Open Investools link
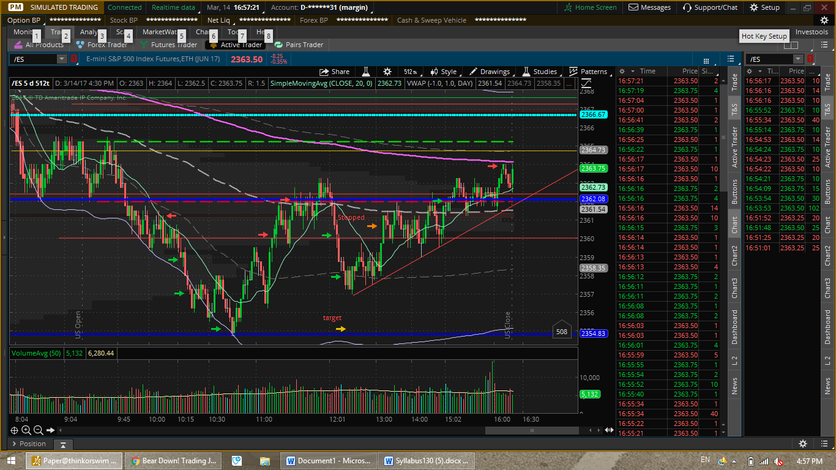 tap(812, 32)
